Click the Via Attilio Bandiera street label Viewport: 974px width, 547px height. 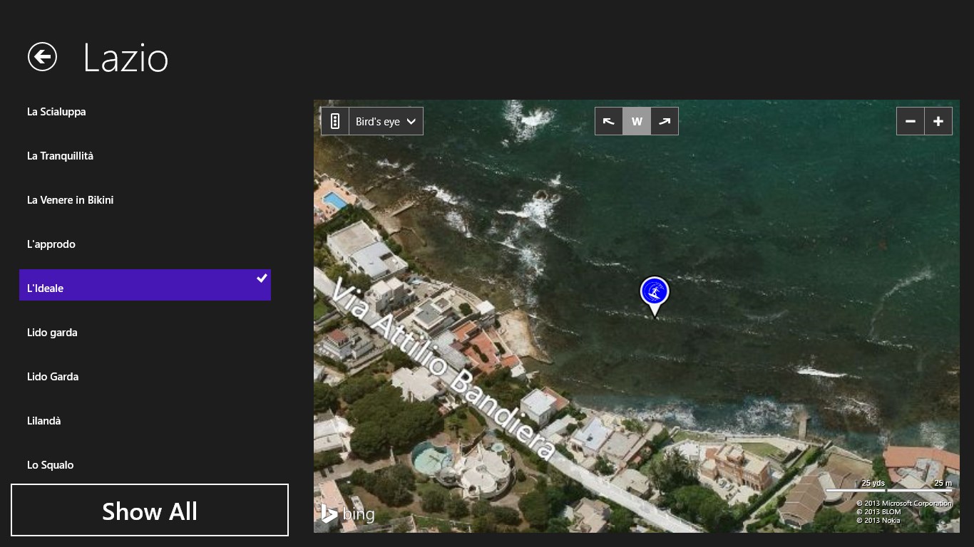444,368
